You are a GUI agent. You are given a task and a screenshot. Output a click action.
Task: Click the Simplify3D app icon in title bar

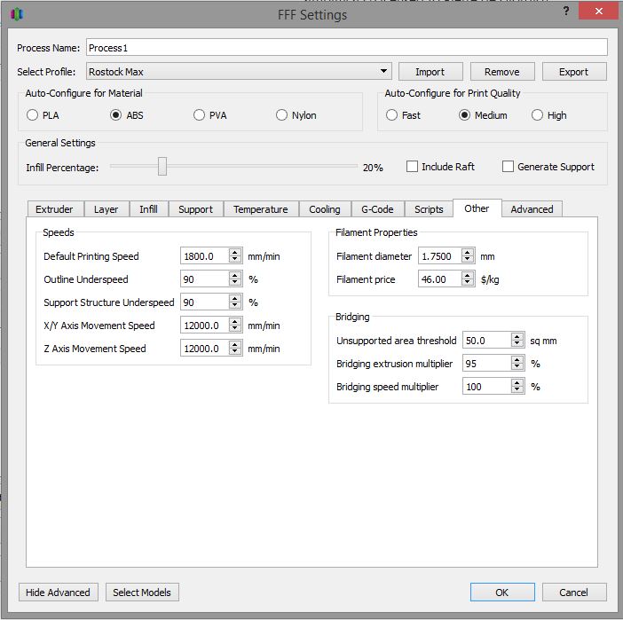pyautogui.click(x=17, y=14)
